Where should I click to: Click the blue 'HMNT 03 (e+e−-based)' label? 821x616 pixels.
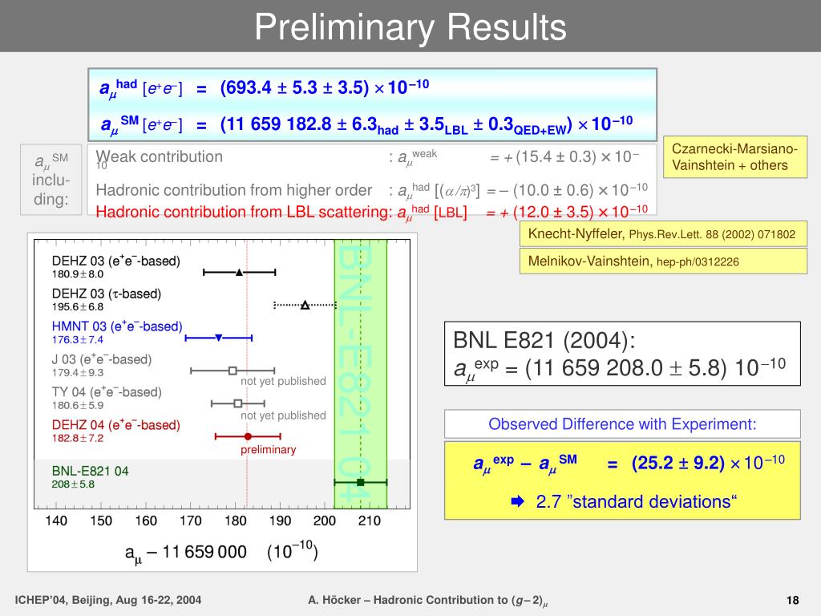click(x=117, y=326)
